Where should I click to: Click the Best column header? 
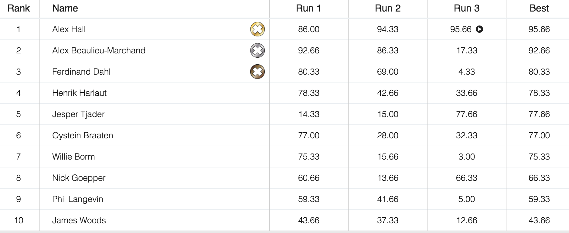pos(539,8)
